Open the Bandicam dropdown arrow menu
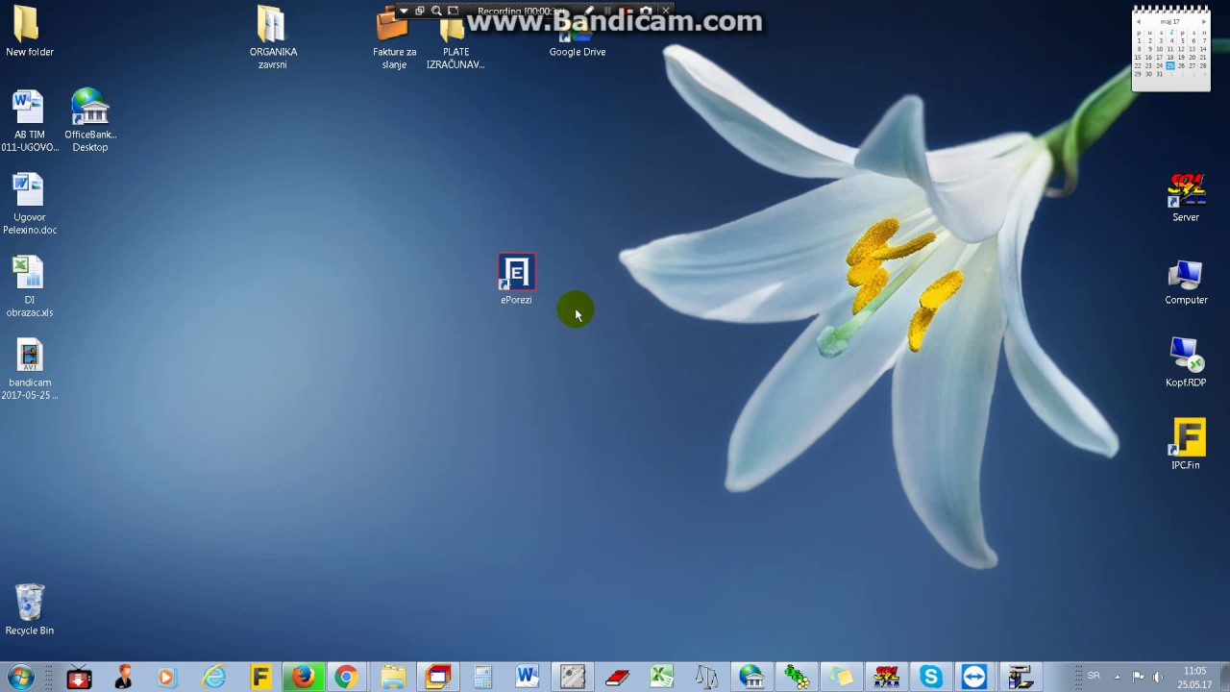1230x692 pixels. click(x=404, y=11)
